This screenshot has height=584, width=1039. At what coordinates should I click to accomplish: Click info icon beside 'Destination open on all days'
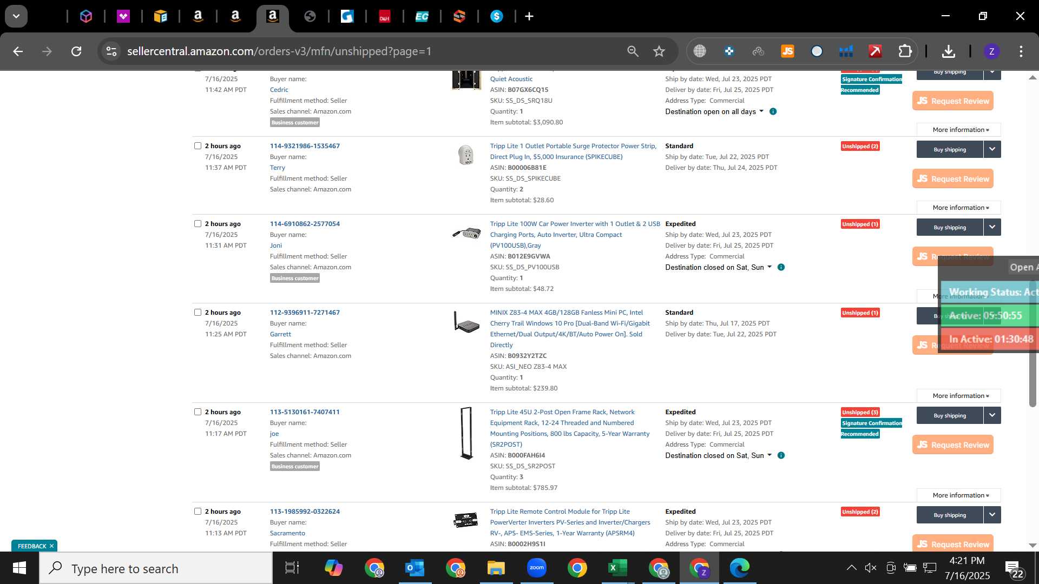(773, 111)
